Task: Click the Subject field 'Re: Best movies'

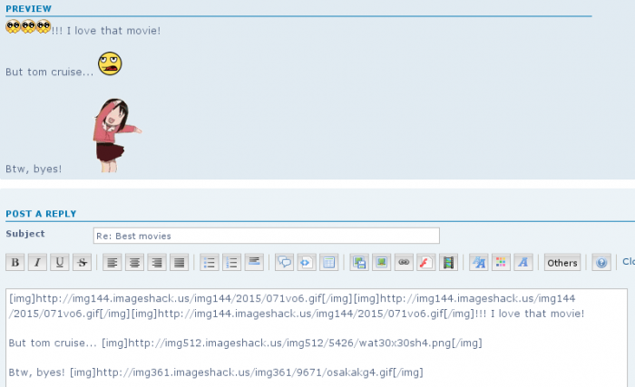Action: coord(267,236)
